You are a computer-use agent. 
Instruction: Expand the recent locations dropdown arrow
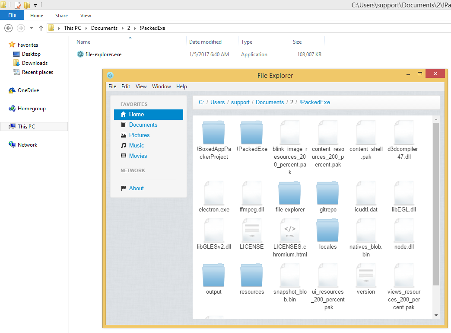click(x=31, y=28)
